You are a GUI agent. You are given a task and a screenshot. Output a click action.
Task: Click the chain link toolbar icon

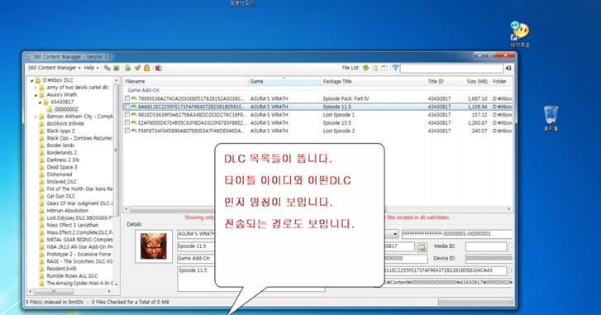coord(107,68)
